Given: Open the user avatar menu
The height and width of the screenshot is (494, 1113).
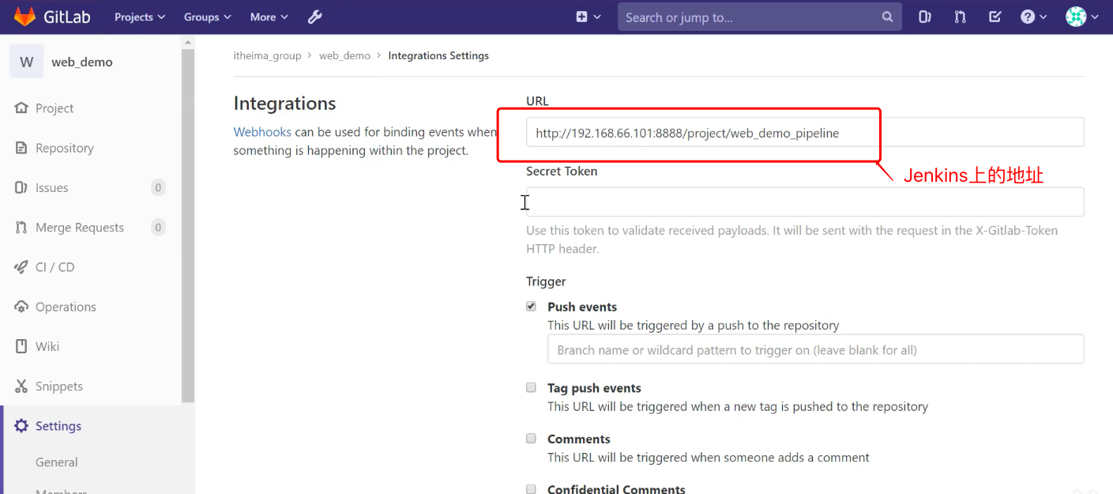Looking at the screenshot, I should click(1081, 17).
